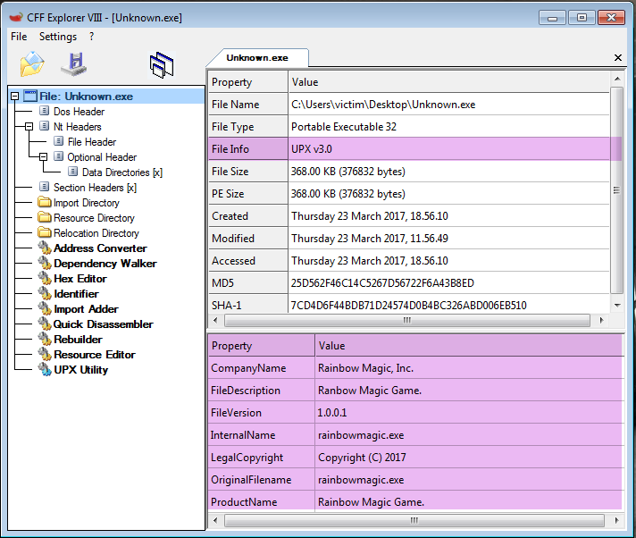Open the Settings menu
This screenshot has height=538, width=636.
[58, 37]
